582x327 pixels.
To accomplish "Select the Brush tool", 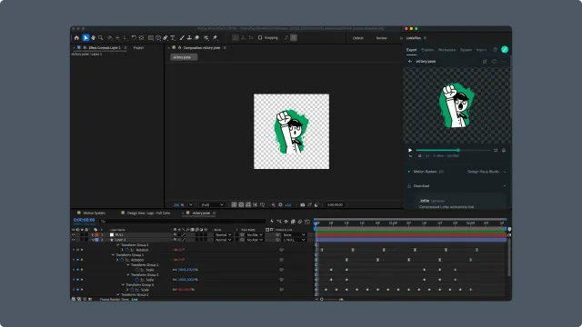I will coord(182,38).
